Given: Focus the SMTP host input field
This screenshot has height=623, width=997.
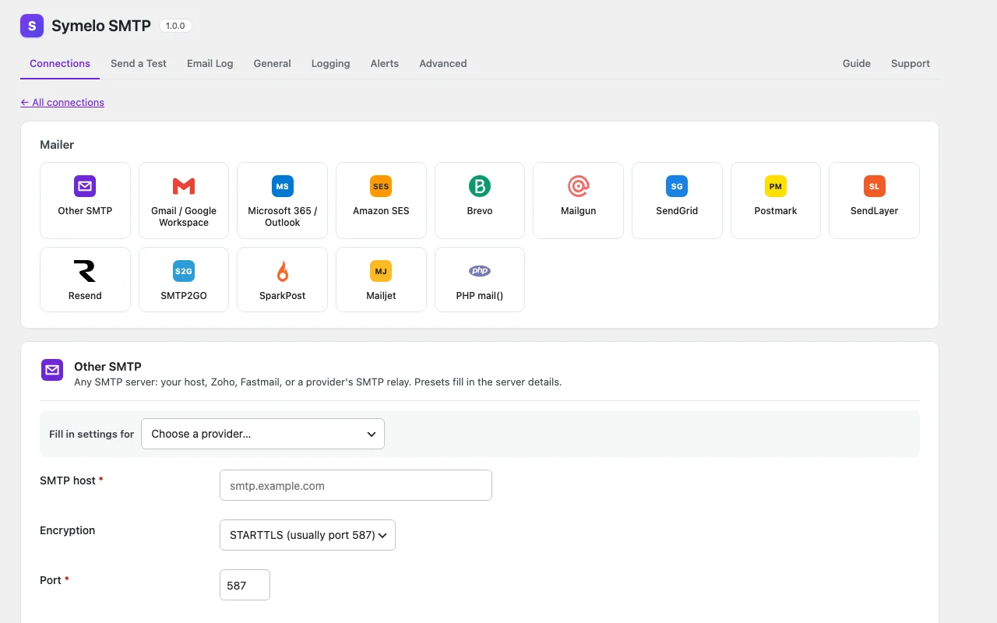Looking at the screenshot, I should coord(356,485).
